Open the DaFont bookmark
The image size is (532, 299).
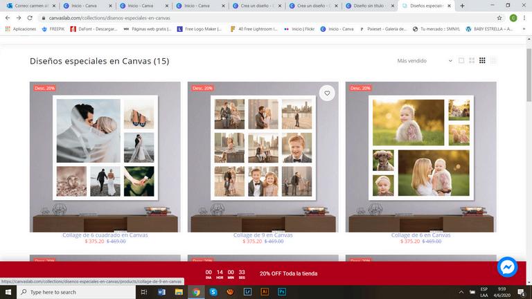pos(94,29)
